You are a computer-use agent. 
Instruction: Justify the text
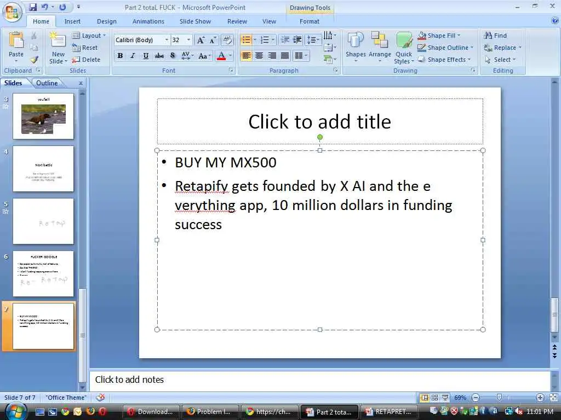[285, 56]
